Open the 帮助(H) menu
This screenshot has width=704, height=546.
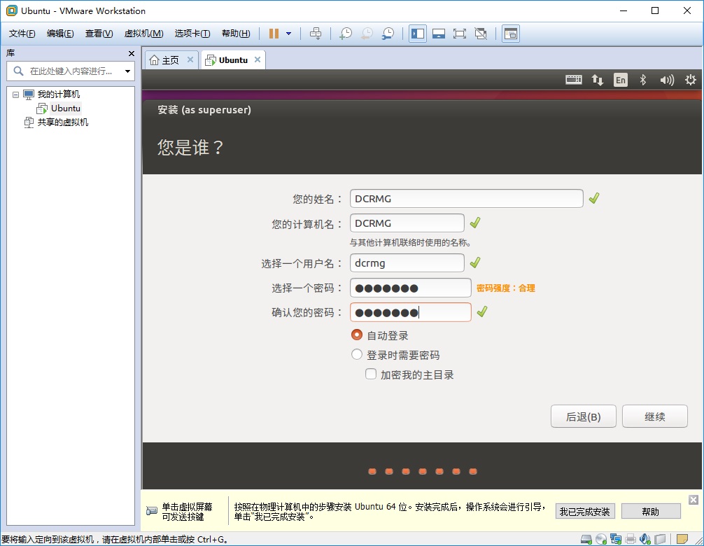coord(236,34)
